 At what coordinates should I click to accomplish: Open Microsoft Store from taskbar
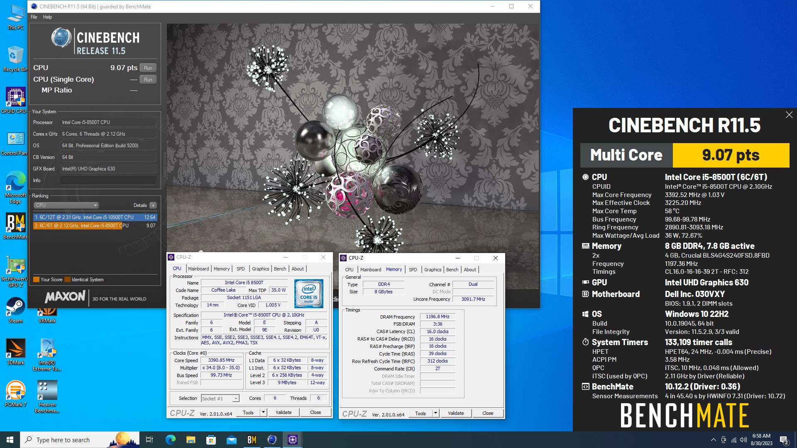[211, 440]
